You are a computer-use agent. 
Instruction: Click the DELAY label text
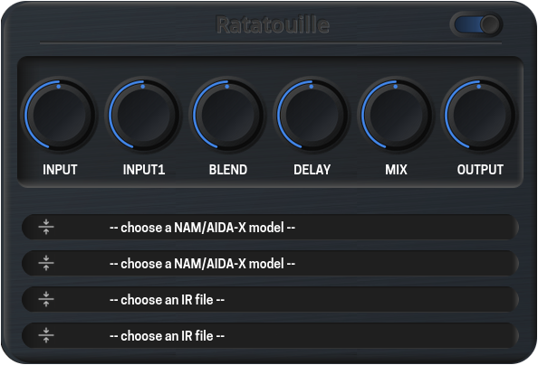pyautogui.click(x=312, y=170)
